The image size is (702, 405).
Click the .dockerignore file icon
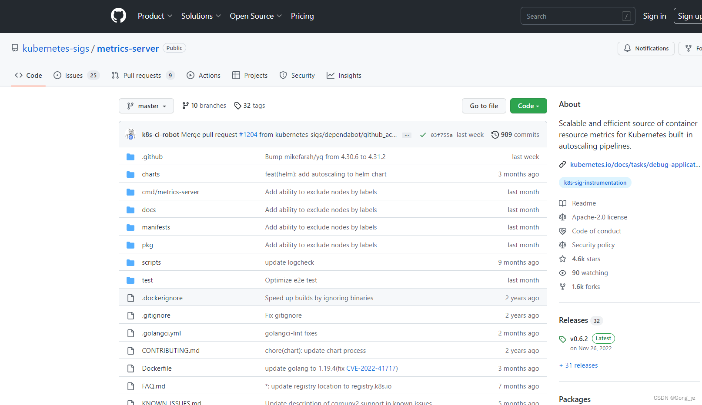coord(130,298)
